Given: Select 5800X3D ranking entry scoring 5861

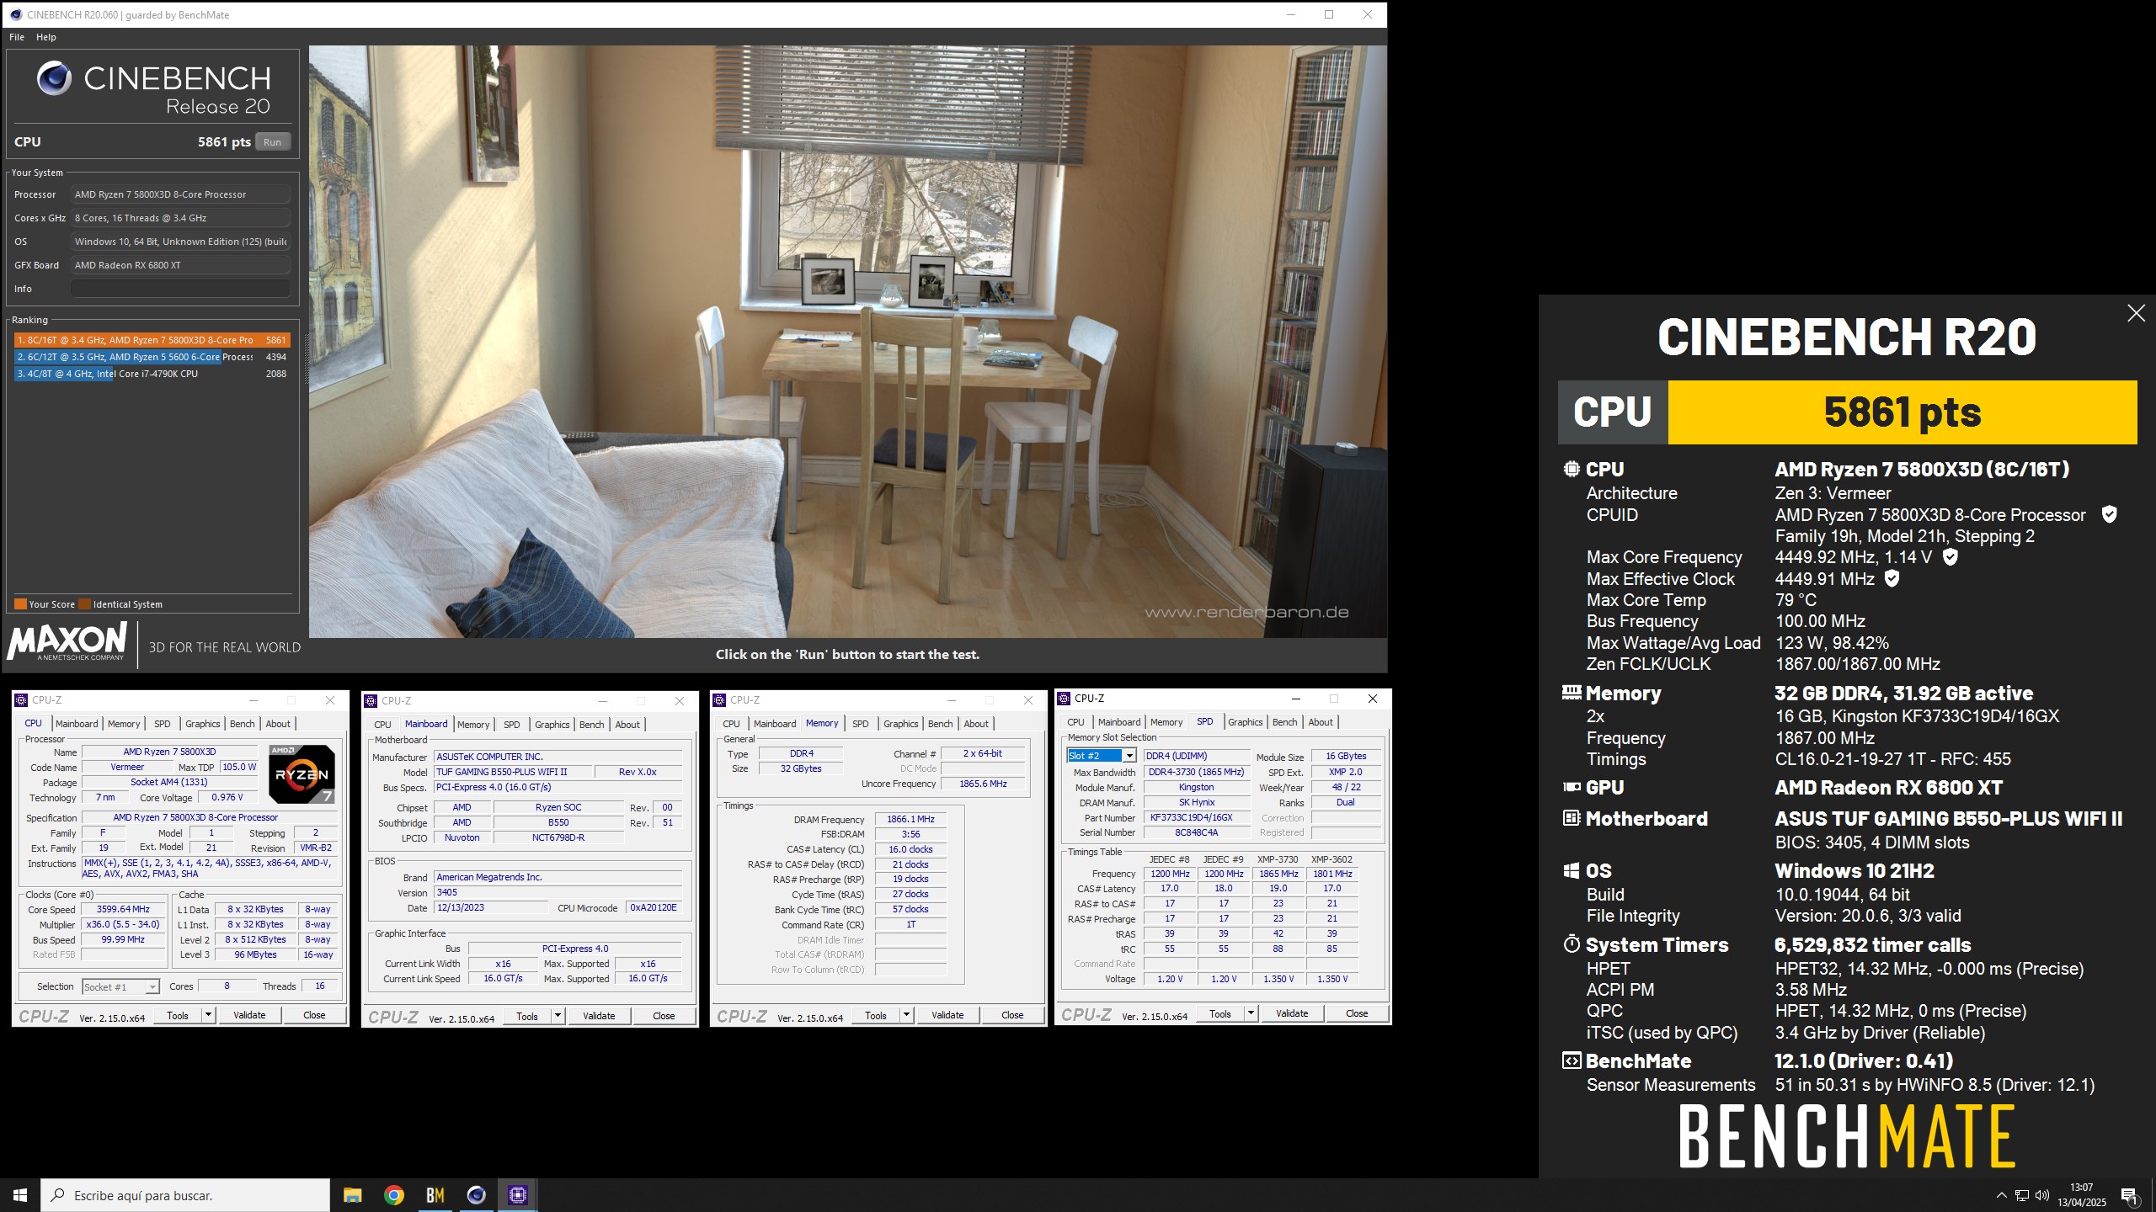Looking at the screenshot, I should click(x=152, y=340).
